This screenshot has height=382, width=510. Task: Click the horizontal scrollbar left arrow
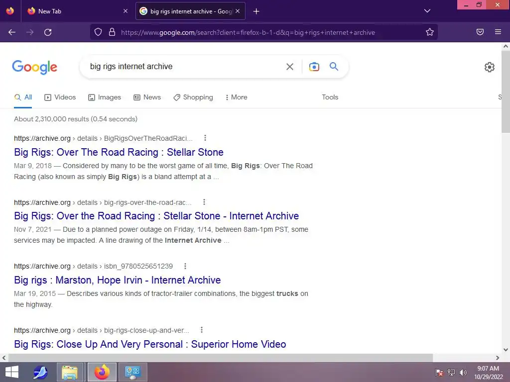tap(4, 358)
